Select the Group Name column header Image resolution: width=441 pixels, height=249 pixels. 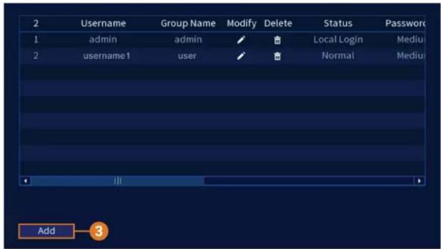tap(188, 23)
